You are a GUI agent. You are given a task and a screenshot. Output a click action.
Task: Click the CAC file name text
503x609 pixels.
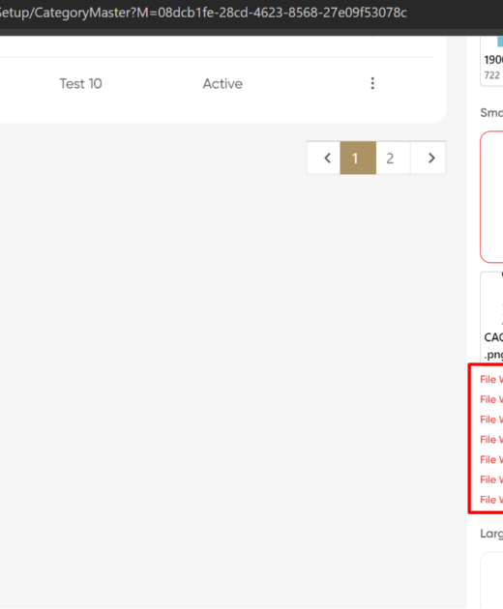493,337
